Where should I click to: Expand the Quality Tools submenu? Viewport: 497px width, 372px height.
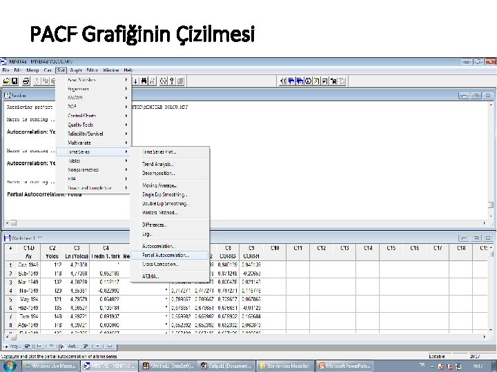tap(93, 125)
